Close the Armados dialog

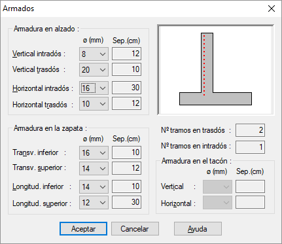pyautogui.click(x=272, y=9)
